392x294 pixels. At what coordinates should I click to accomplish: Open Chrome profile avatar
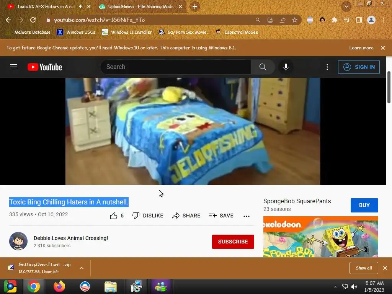371,20
